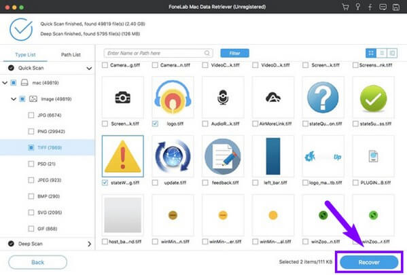Select the feedback.tiff document thumbnail
The height and width of the screenshot is (275, 407).
[x=223, y=156]
